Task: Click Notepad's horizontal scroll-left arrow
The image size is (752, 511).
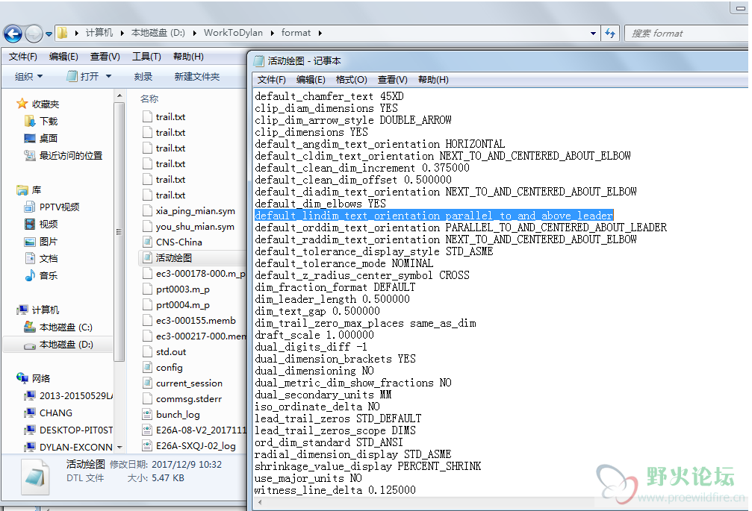Action: 259,502
